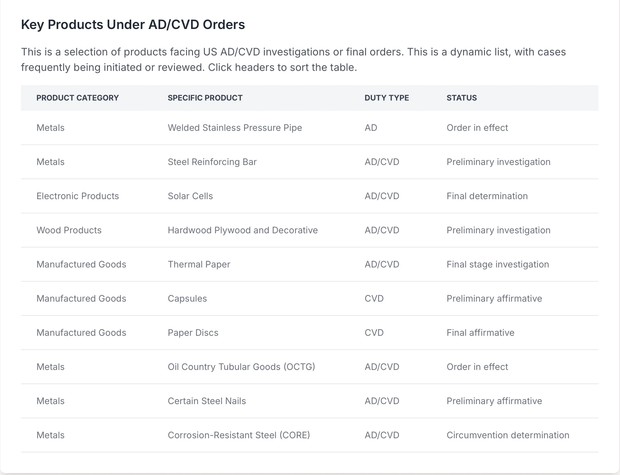Image resolution: width=620 pixels, height=475 pixels.
Task: Click the Capsules product cell
Action: (187, 299)
